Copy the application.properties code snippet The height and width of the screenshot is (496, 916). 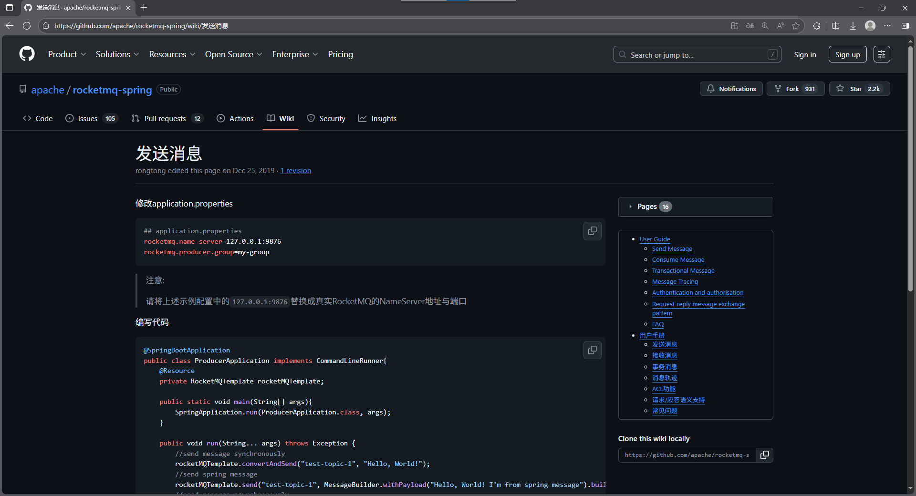tap(592, 231)
